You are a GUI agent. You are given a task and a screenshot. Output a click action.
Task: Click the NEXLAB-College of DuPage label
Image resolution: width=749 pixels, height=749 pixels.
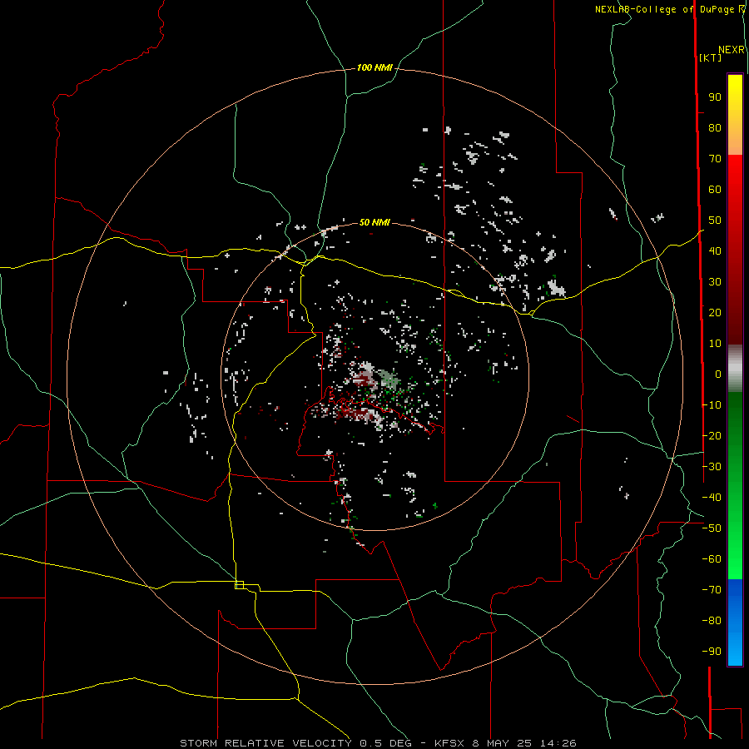pyautogui.click(x=664, y=9)
